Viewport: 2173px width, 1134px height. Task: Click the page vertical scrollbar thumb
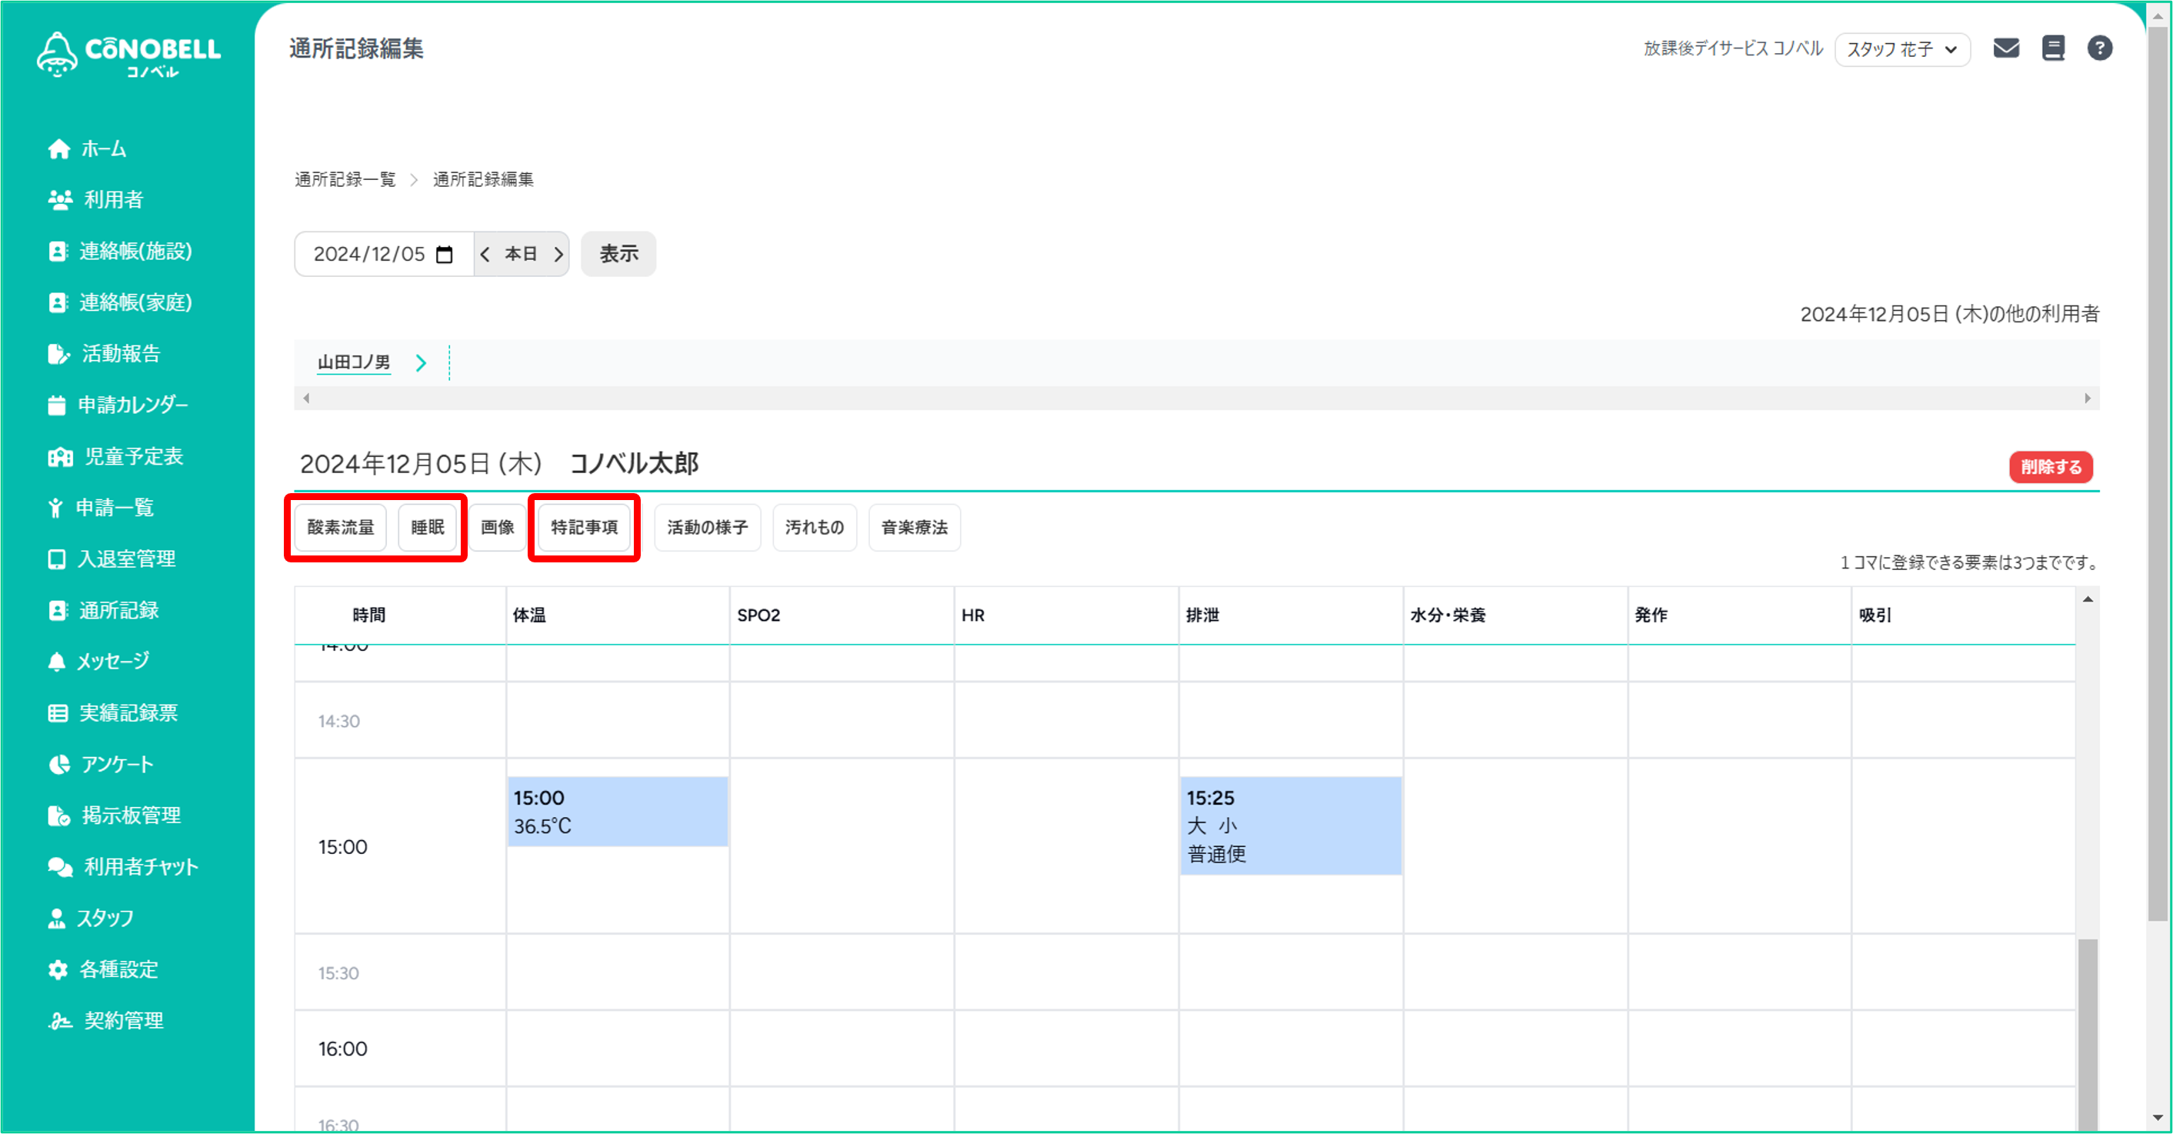click(2158, 472)
